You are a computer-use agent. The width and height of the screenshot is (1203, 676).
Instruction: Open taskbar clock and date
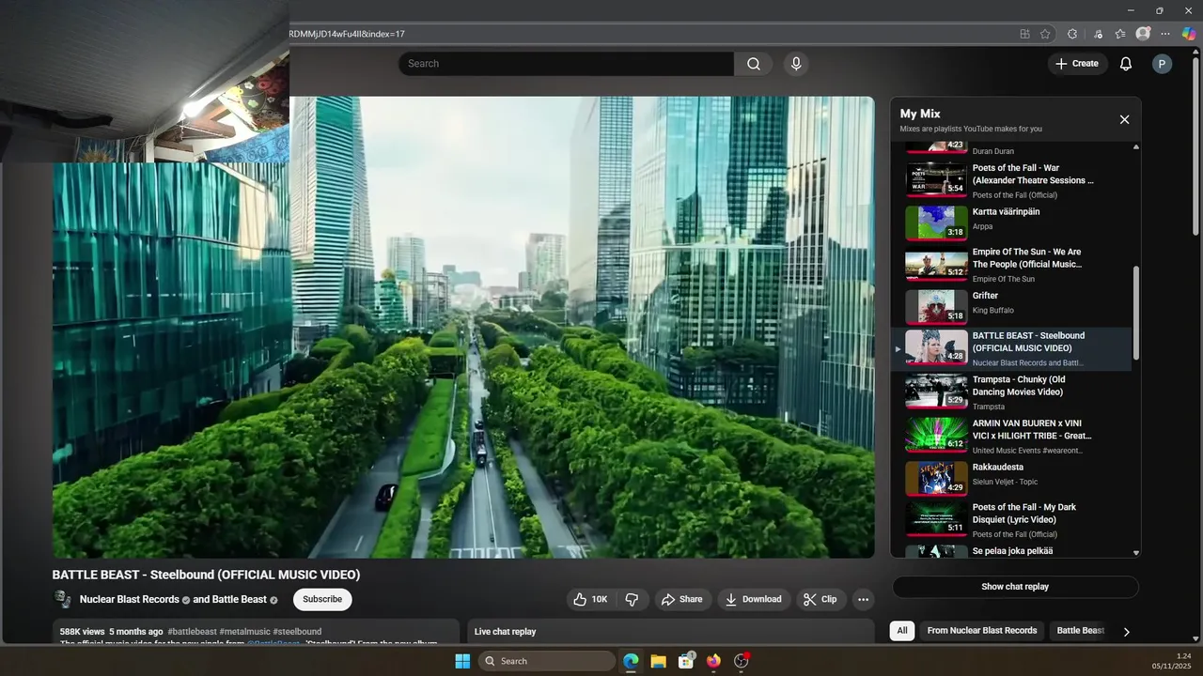(1173, 661)
